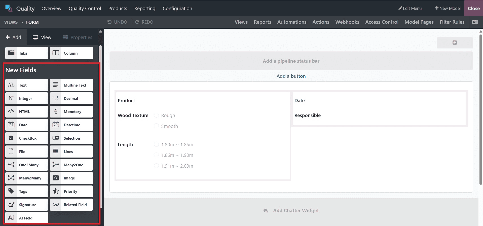The height and width of the screenshot is (226, 483).
Task: Open the Webhooks section
Action: (x=347, y=22)
